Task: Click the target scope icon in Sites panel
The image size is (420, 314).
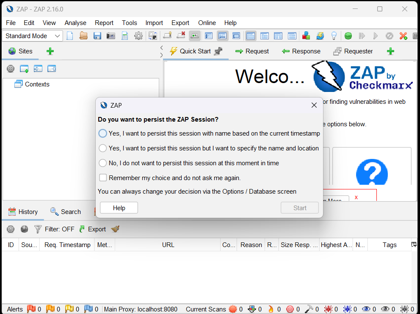Action: tap(11, 69)
